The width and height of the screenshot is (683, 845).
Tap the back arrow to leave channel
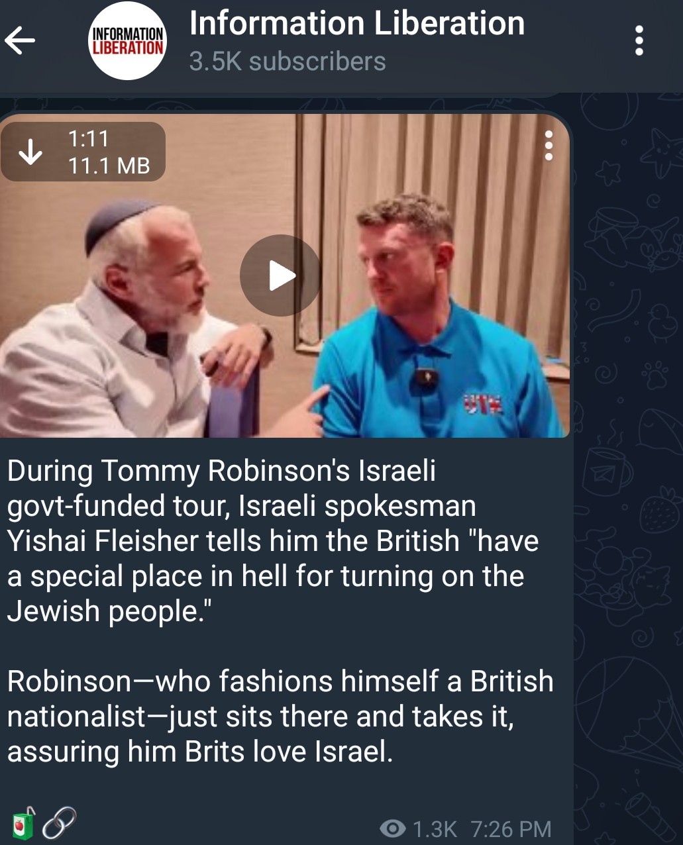tap(20, 42)
